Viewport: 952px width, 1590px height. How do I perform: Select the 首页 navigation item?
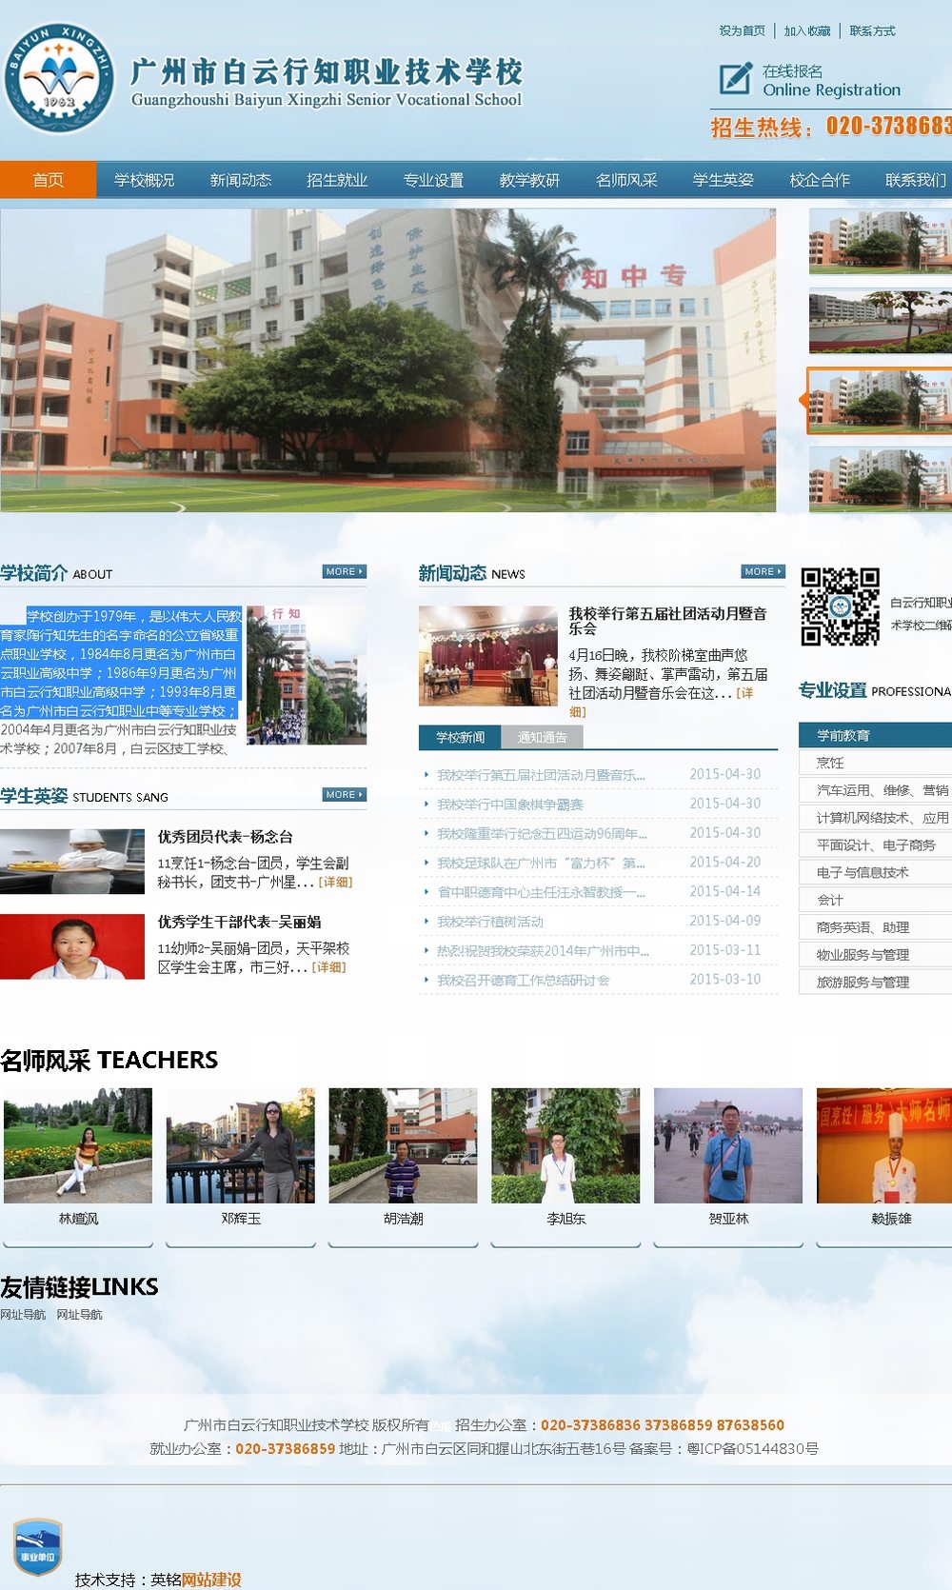pyautogui.click(x=48, y=180)
